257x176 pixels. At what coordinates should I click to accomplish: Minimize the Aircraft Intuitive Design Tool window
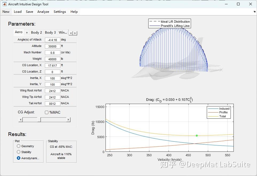coord(226,4)
